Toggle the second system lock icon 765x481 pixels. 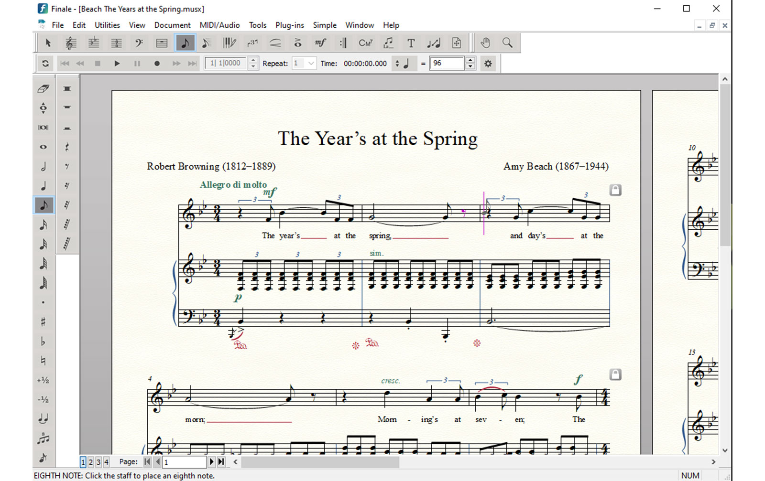615,374
